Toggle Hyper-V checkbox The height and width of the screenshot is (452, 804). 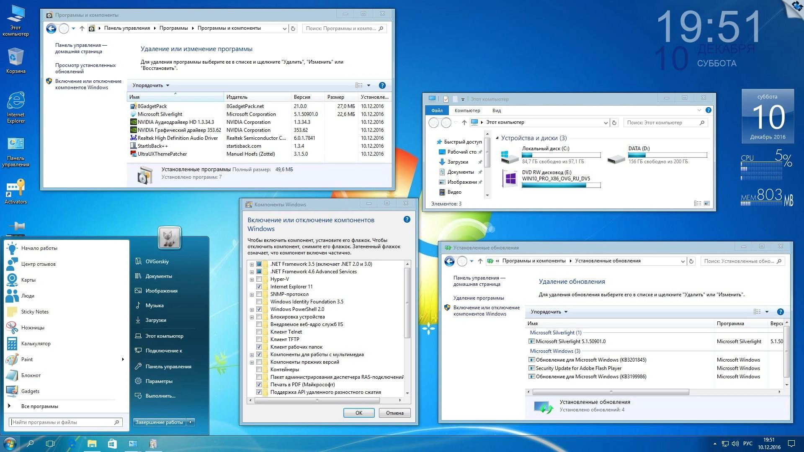(259, 279)
